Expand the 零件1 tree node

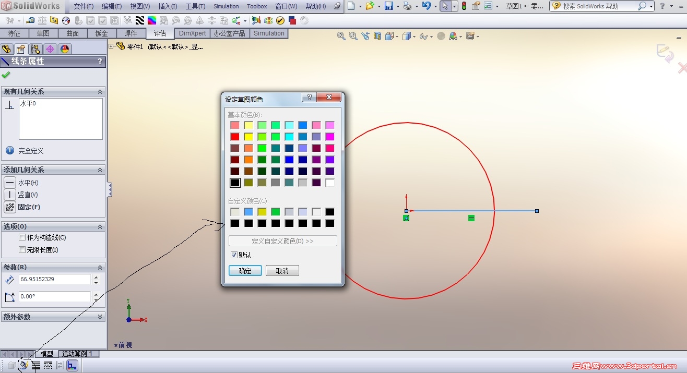111,46
